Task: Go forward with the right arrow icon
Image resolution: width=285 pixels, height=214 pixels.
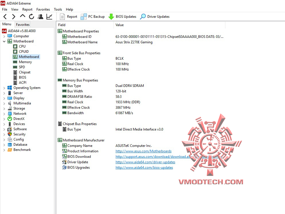Action: click(14, 17)
